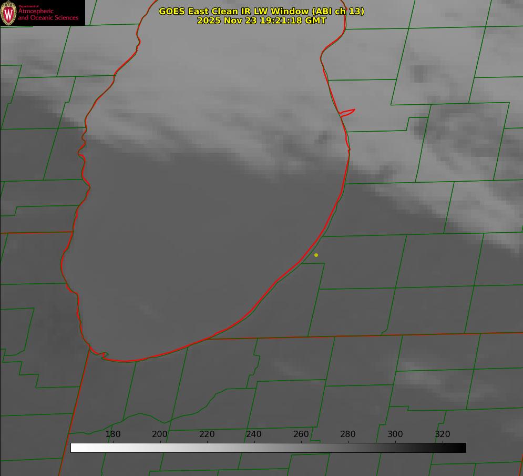Click the black right end of the colorbar
523x476 pixels.
[462, 448]
